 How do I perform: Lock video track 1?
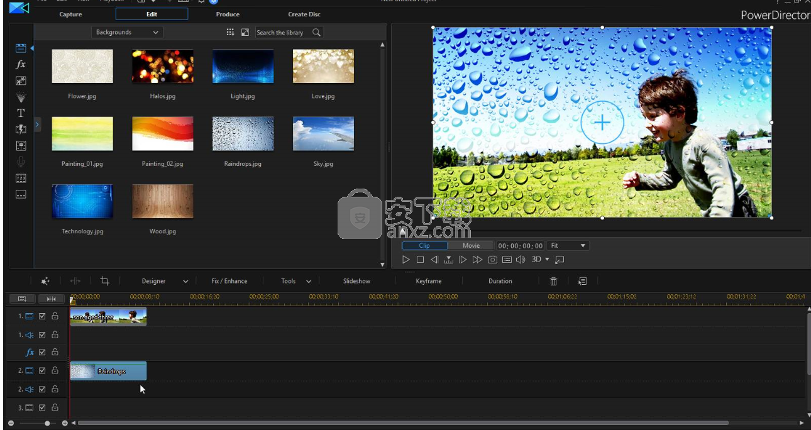[55, 317]
